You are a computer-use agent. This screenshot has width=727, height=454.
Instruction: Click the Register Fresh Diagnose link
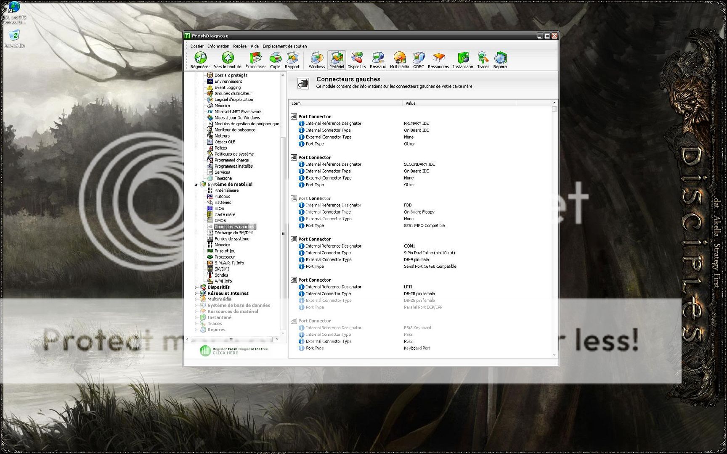[x=234, y=351]
